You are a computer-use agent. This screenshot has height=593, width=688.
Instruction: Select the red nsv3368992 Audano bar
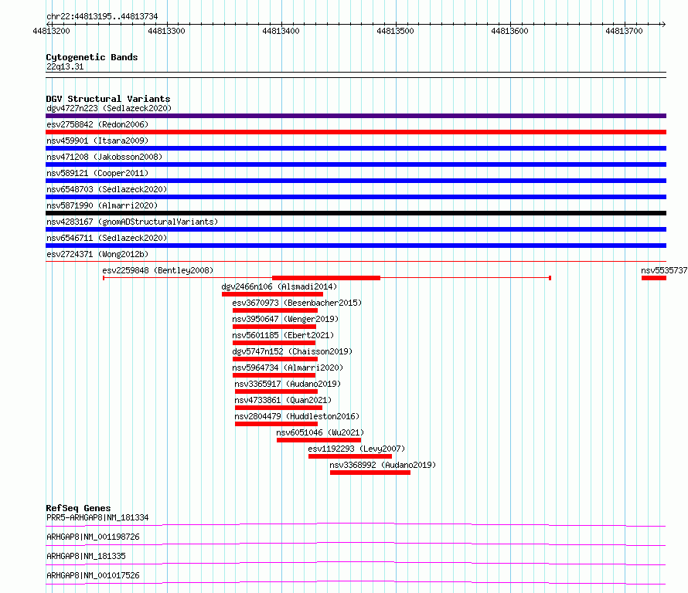pyautogui.click(x=370, y=473)
